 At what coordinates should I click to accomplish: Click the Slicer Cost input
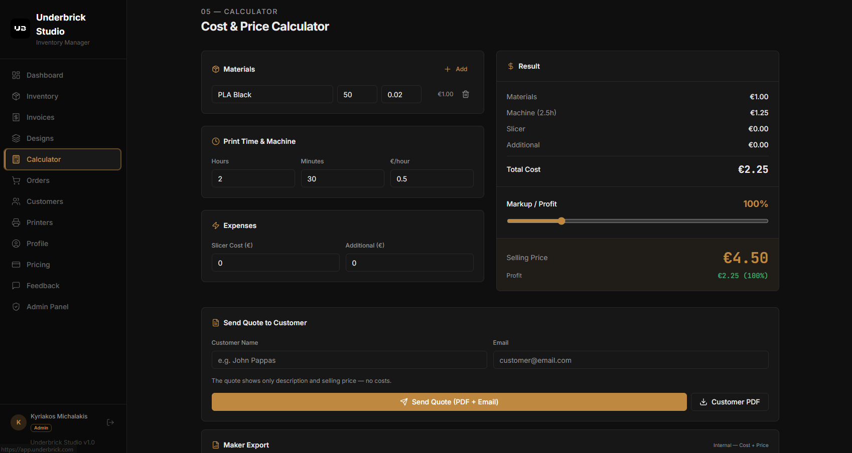pyautogui.click(x=275, y=263)
